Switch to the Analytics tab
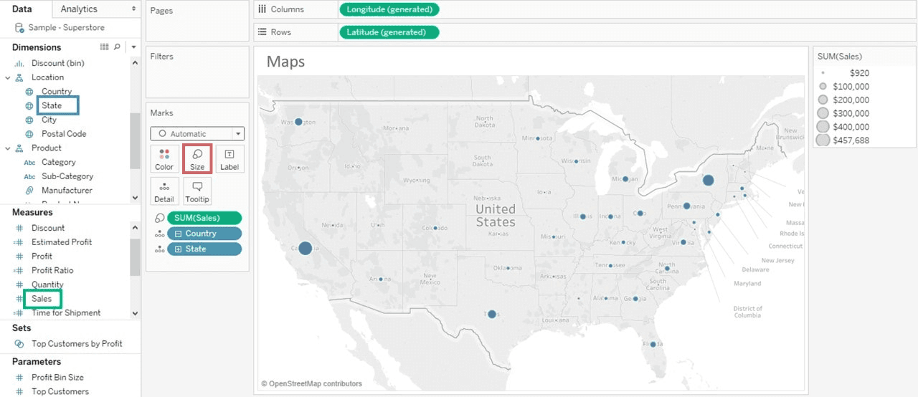Viewport: 918px width, 397px height. coord(79,9)
